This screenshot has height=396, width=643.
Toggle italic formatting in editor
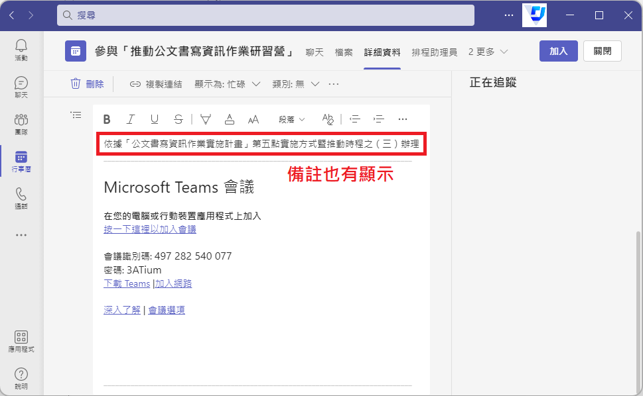point(131,119)
